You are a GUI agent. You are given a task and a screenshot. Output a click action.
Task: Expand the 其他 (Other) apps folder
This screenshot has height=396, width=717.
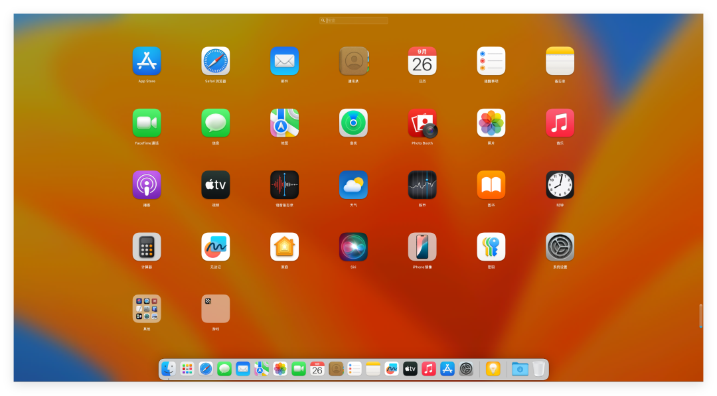point(147,308)
